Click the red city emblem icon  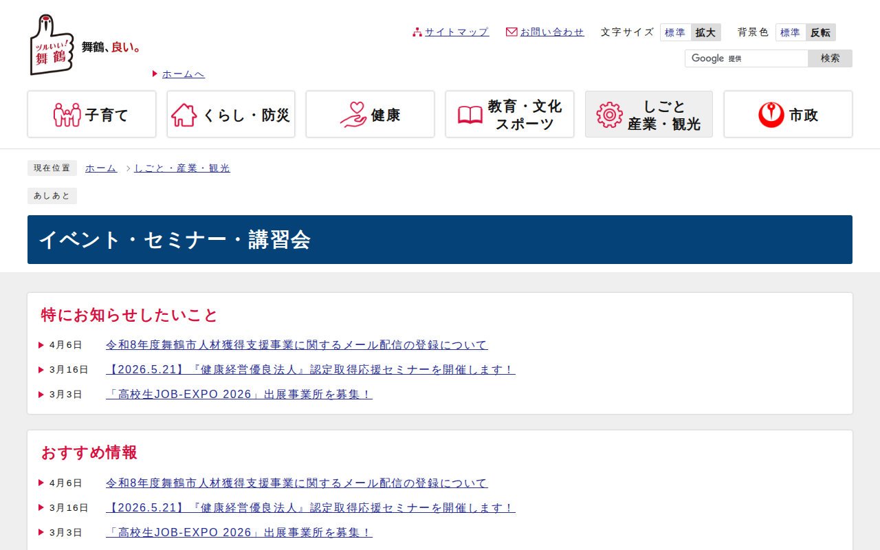771,115
